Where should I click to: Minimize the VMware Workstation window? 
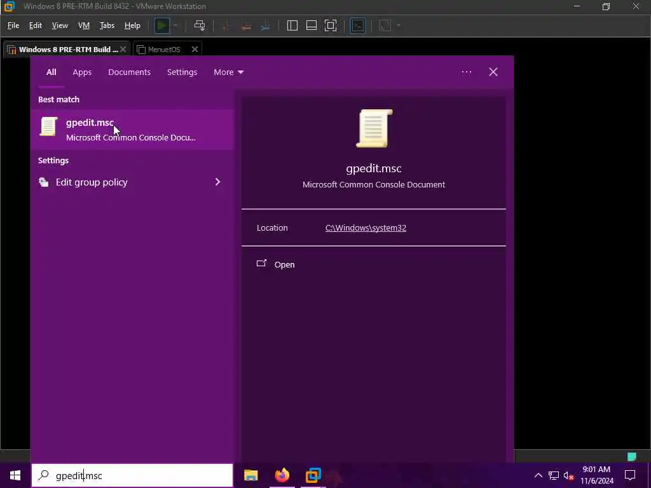pos(577,6)
